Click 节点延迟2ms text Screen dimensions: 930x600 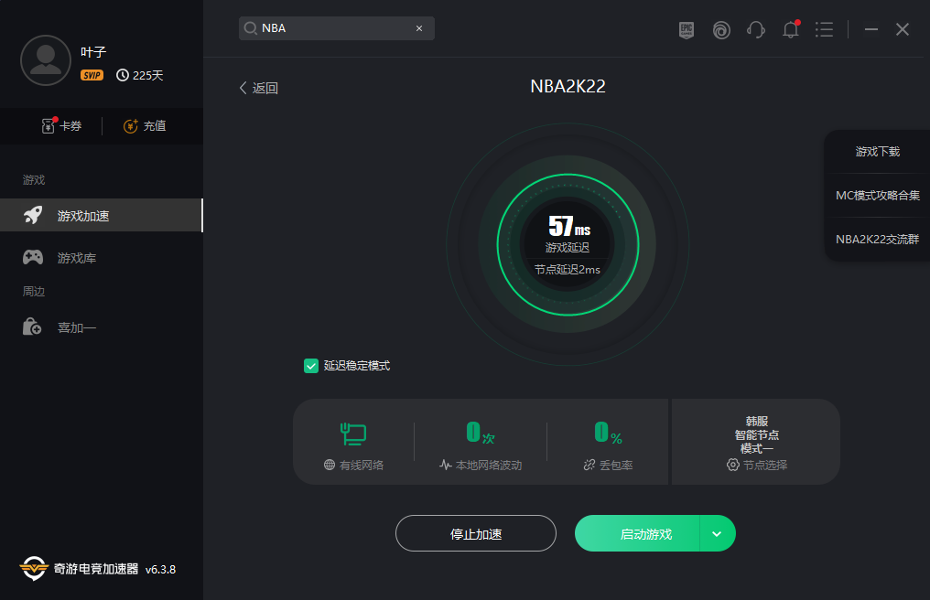pyautogui.click(x=567, y=270)
